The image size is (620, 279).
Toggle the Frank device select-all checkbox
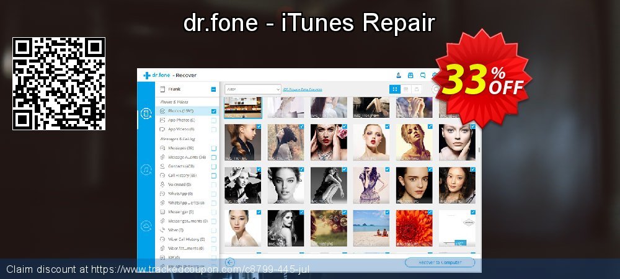(x=213, y=89)
